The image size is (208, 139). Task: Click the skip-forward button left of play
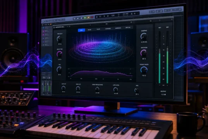click(x=81, y=18)
